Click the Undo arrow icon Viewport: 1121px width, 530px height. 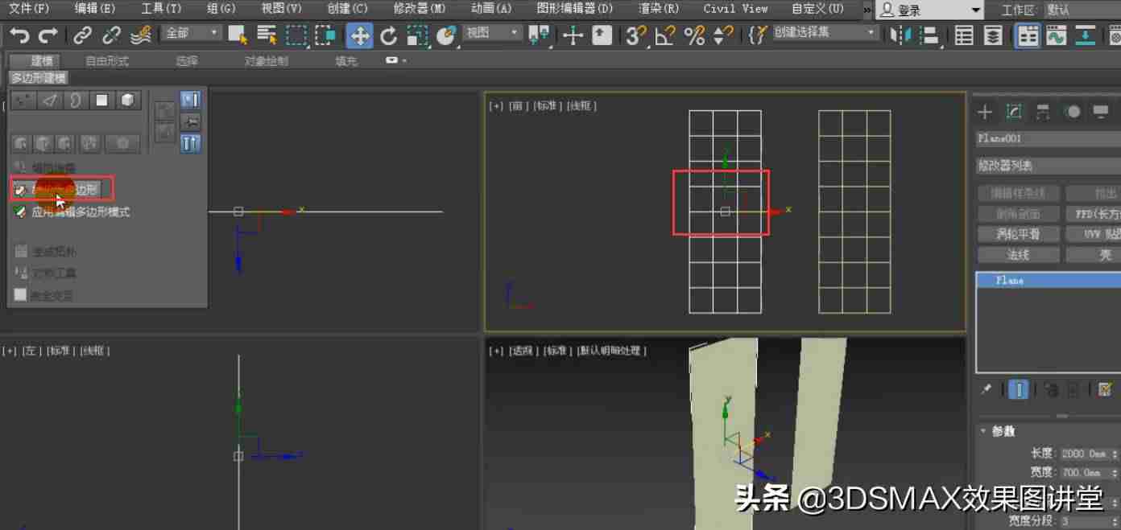coord(19,35)
